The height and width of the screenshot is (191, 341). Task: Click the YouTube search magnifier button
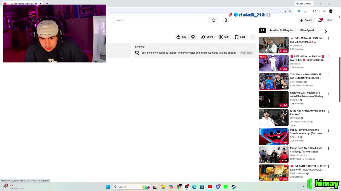click(x=214, y=20)
